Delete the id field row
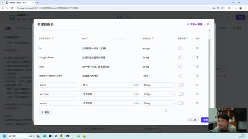 coord(197,48)
